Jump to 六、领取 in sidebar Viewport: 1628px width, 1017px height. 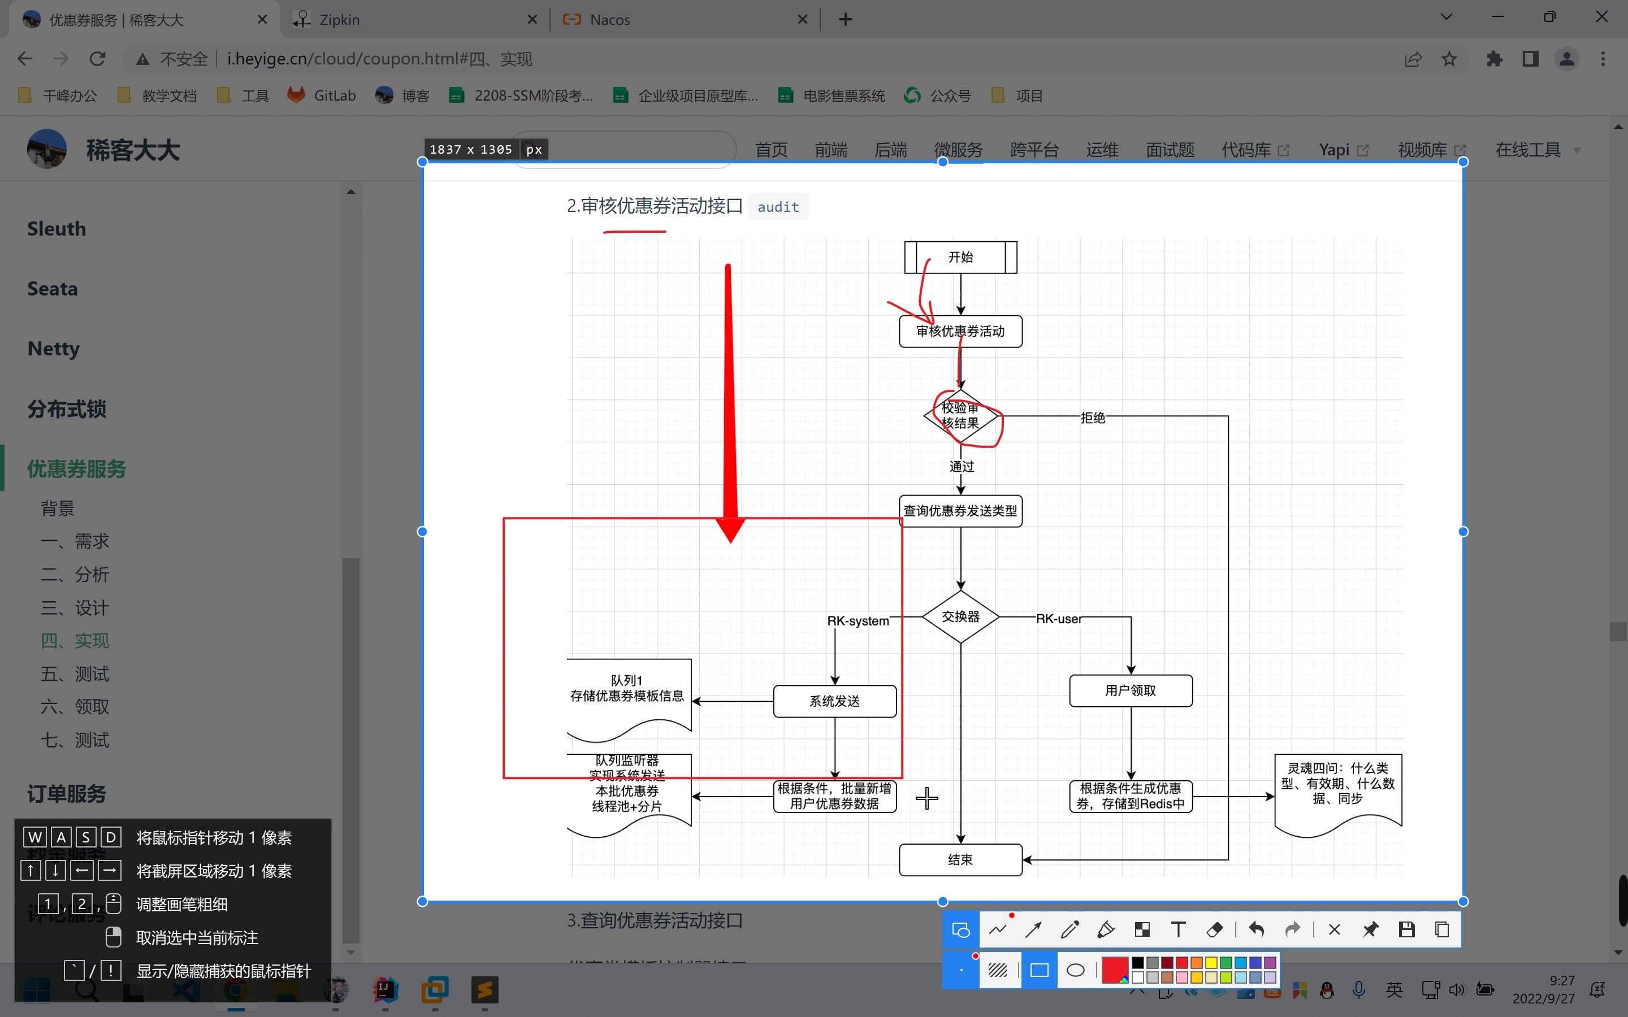pos(75,706)
